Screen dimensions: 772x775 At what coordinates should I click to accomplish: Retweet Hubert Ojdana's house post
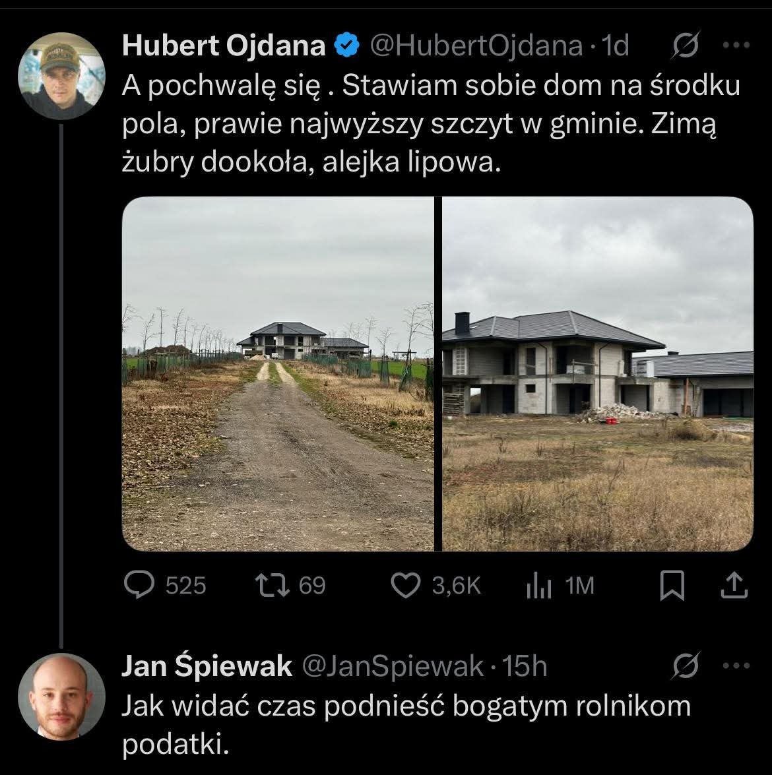point(273,586)
